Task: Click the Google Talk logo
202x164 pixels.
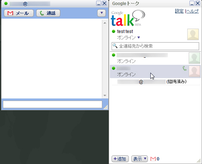Action: point(128,18)
